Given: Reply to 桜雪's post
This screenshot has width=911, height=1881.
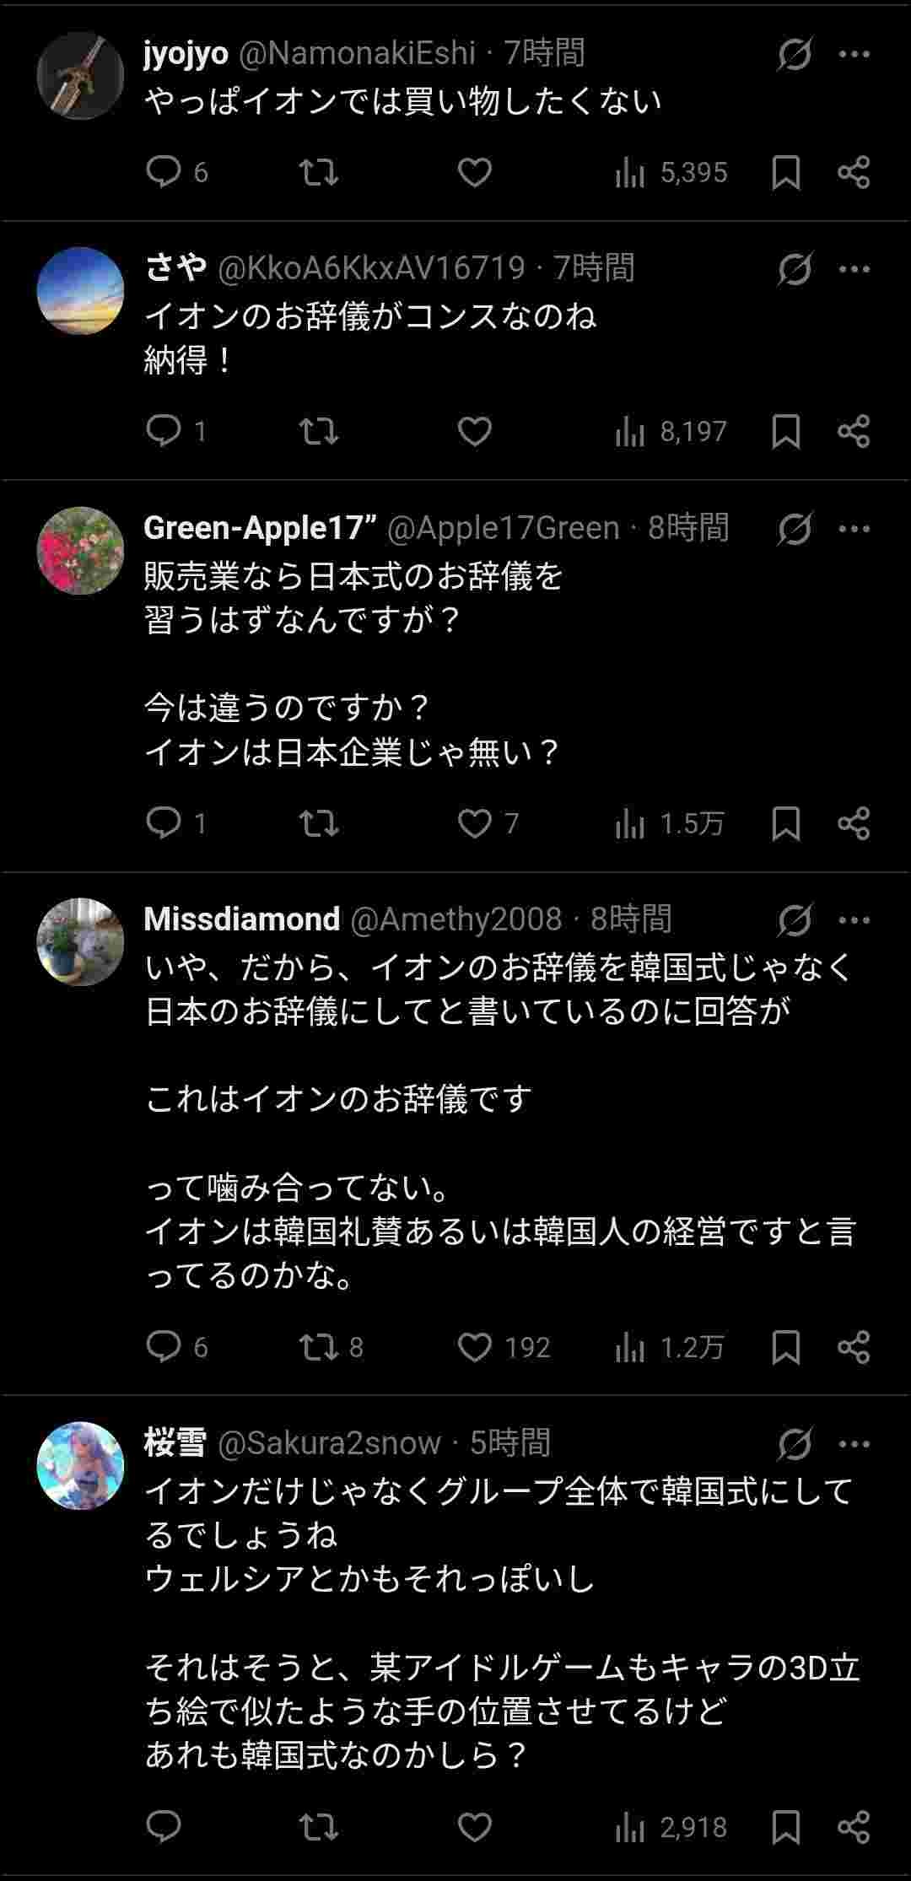Looking at the screenshot, I should coord(164,1827).
